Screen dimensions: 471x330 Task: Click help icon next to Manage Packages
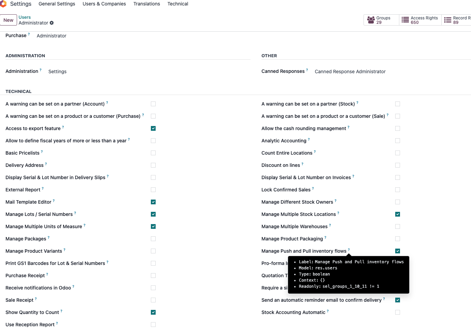48,237
